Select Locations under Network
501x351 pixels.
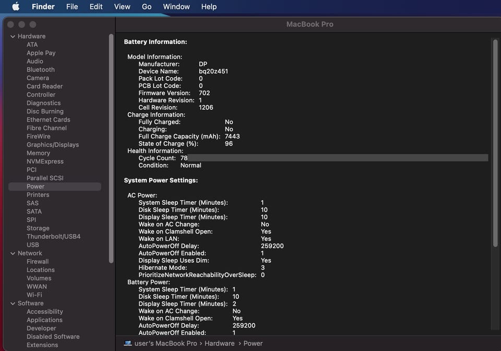click(41, 270)
